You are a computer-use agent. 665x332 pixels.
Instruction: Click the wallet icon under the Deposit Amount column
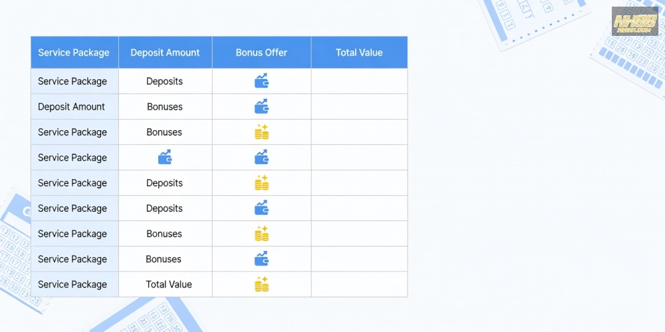(x=165, y=157)
